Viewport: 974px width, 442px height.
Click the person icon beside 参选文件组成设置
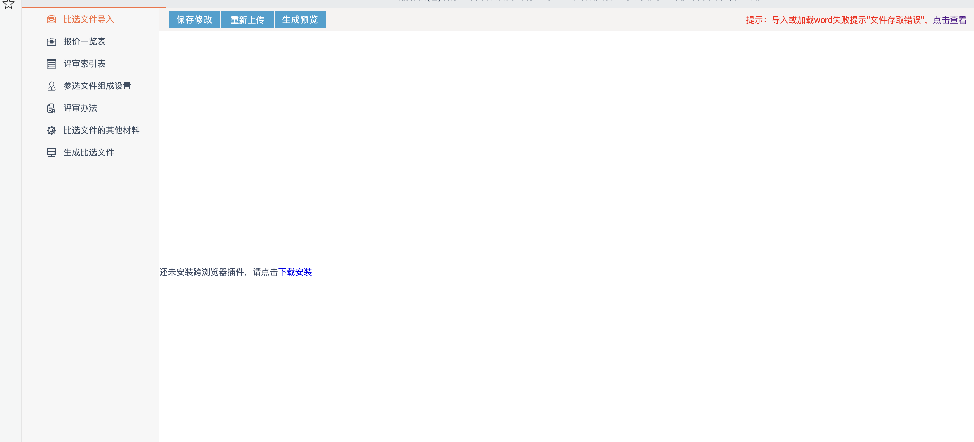(52, 86)
